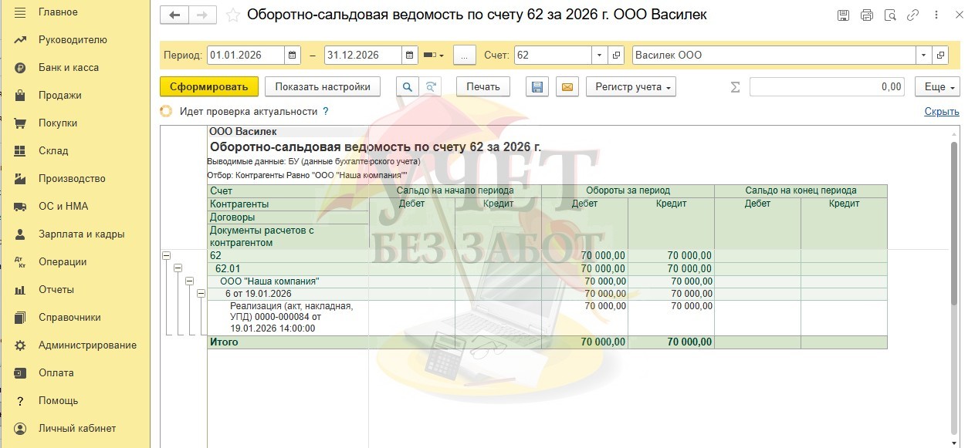Print with title bar printer icon

coord(867,15)
